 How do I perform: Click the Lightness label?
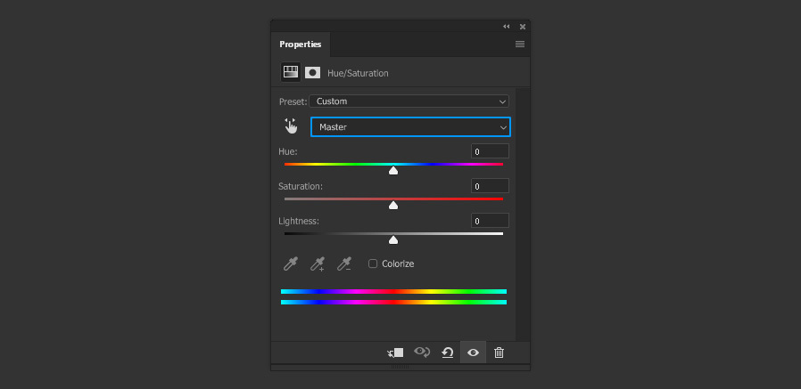point(299,222)
